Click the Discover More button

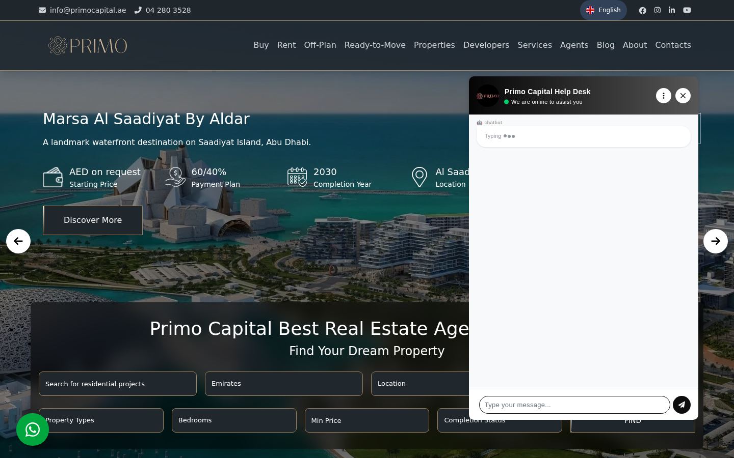click(93, 220)
